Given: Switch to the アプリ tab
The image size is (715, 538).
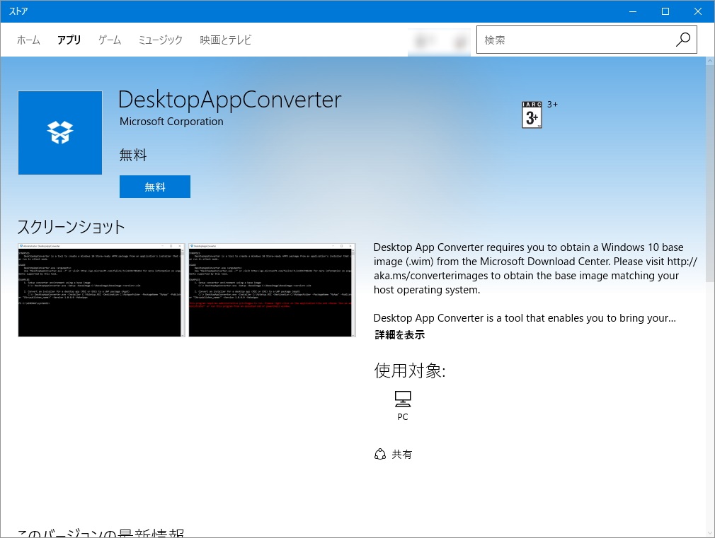Looking at the screenshot, I should click(x=69, y=40).
